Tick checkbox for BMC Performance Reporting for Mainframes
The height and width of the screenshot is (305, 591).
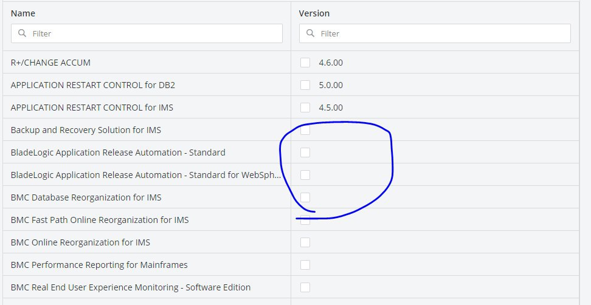tap(305, 265)
